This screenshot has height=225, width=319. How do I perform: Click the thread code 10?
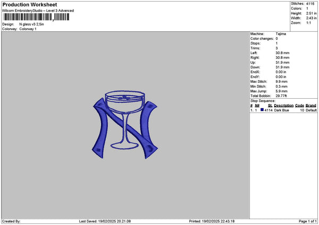point(302,110)
